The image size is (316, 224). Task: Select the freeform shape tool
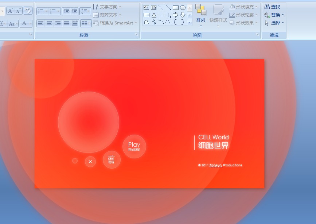[x=146, y=22]
